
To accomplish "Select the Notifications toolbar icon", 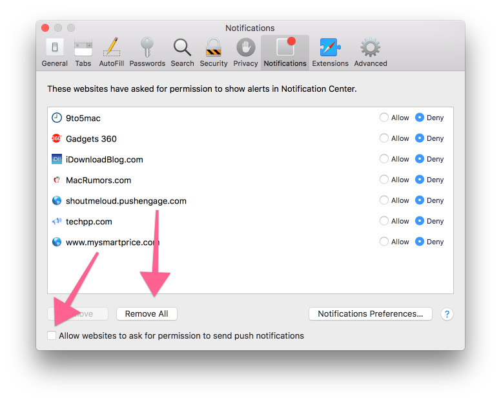I will (x=285, y=53).
